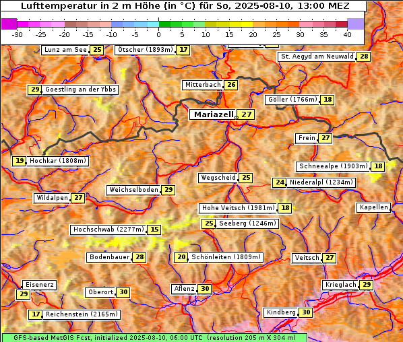Click Weichselboden's temperature value 29
The width and height of the screenshot is (403, 342).
tap(168, 190)
